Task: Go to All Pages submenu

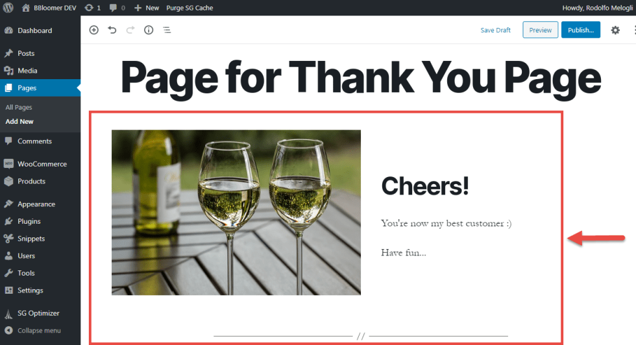Action: (19, 107)
